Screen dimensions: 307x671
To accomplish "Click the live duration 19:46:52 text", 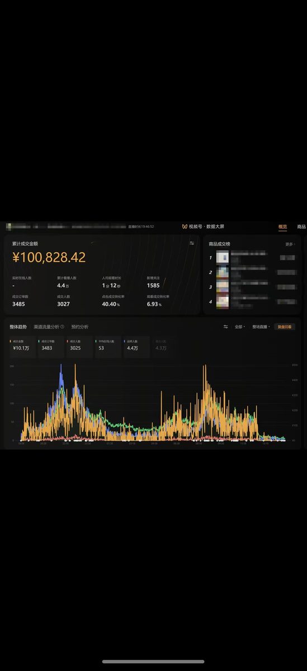I will [x=141, y=226].
